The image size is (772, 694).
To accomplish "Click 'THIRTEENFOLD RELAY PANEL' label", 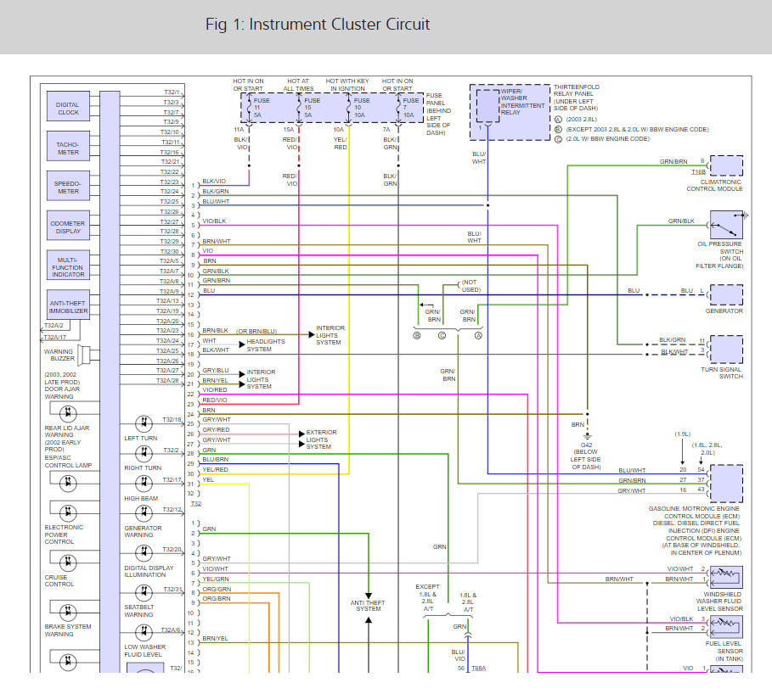I will pos(577,91).
